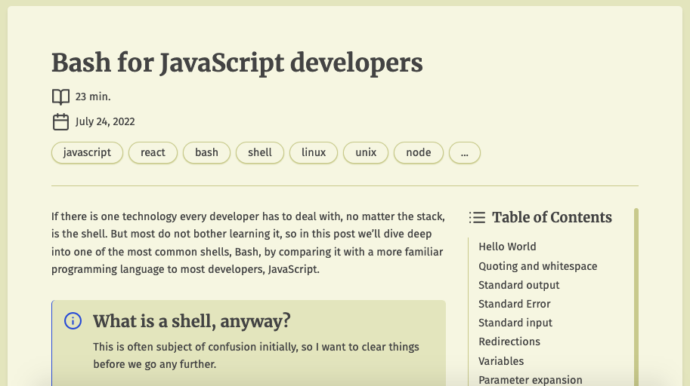The width and height of the screenshot is (690, 386).
Task: Click the table of contents scrollbar
Action: pos(636,297)
